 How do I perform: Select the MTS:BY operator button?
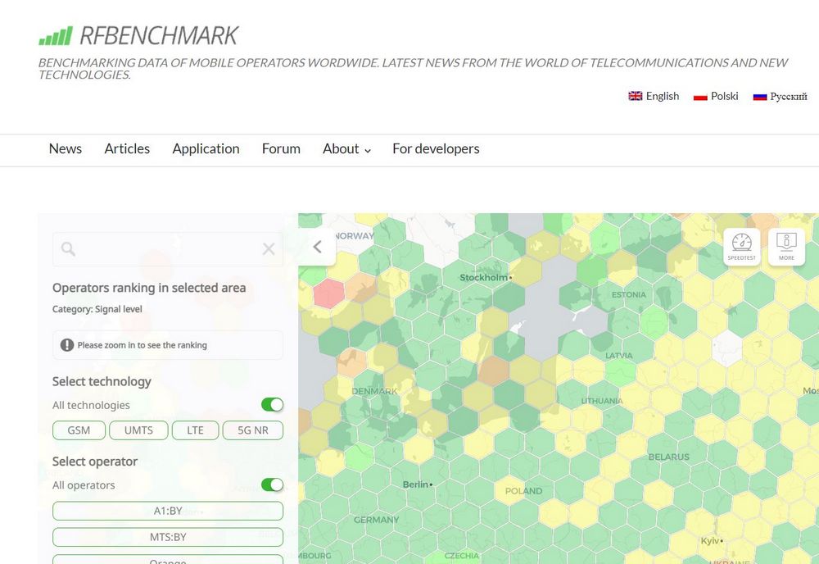click(x=168, y=537)
